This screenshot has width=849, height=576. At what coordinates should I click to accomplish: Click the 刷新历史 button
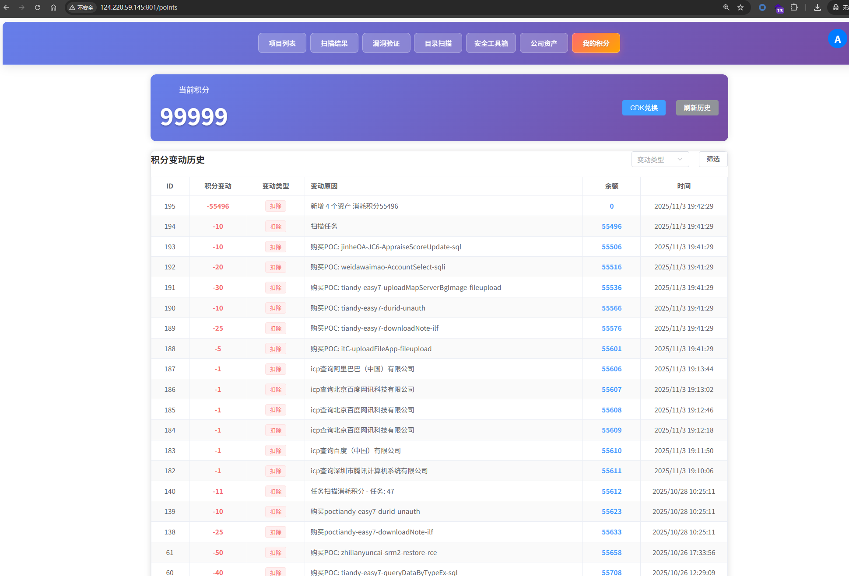click(697, 108)
